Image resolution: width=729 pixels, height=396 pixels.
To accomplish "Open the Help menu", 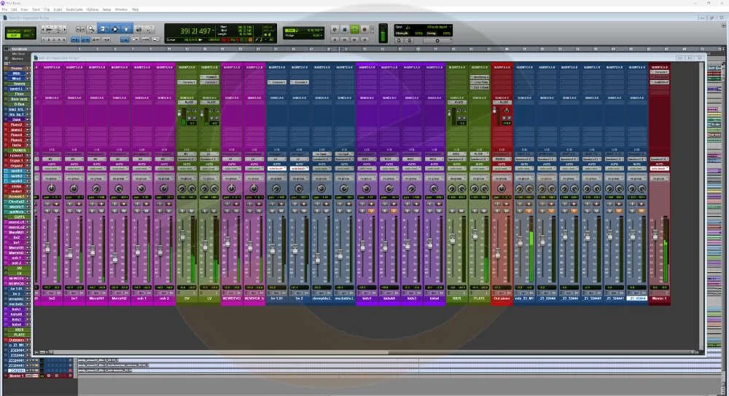I will click(x=136, y=9).
